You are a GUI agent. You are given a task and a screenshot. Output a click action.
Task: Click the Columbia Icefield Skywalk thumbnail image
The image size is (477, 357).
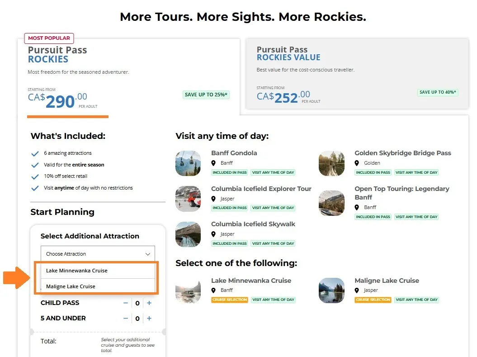pyautogui.click(x=188, y=234)
